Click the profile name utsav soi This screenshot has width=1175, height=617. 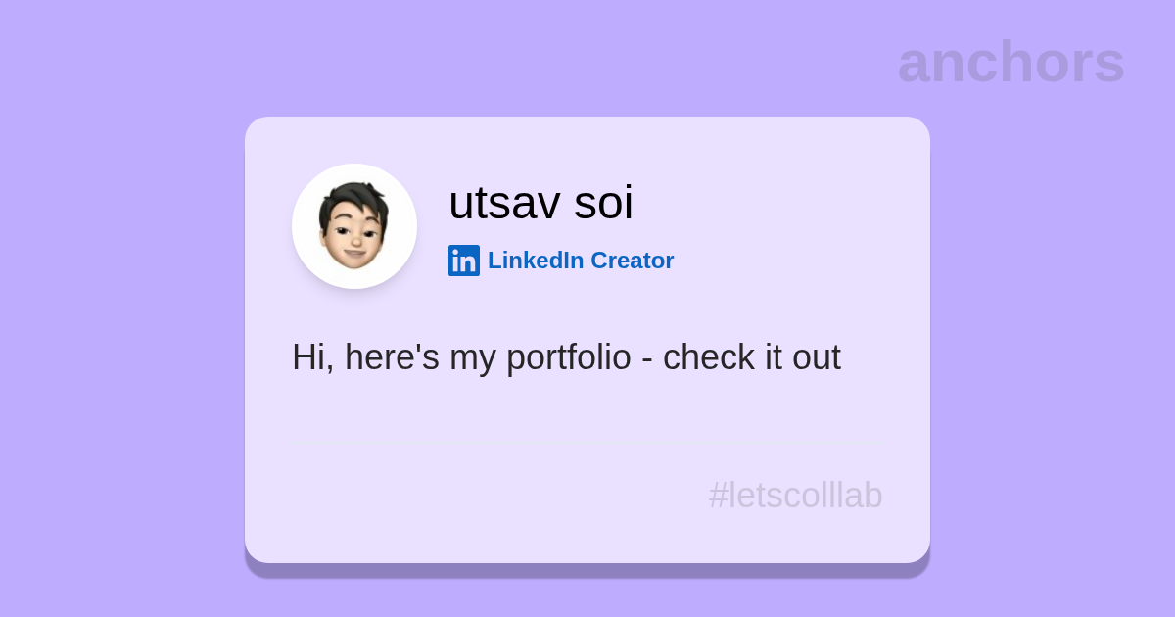point(540,203)
